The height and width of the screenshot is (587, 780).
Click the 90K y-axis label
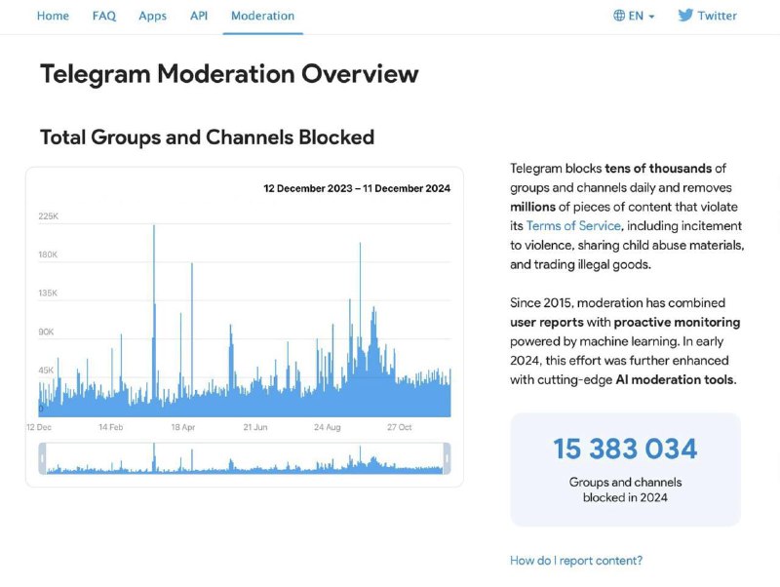[x=46, y=332]
